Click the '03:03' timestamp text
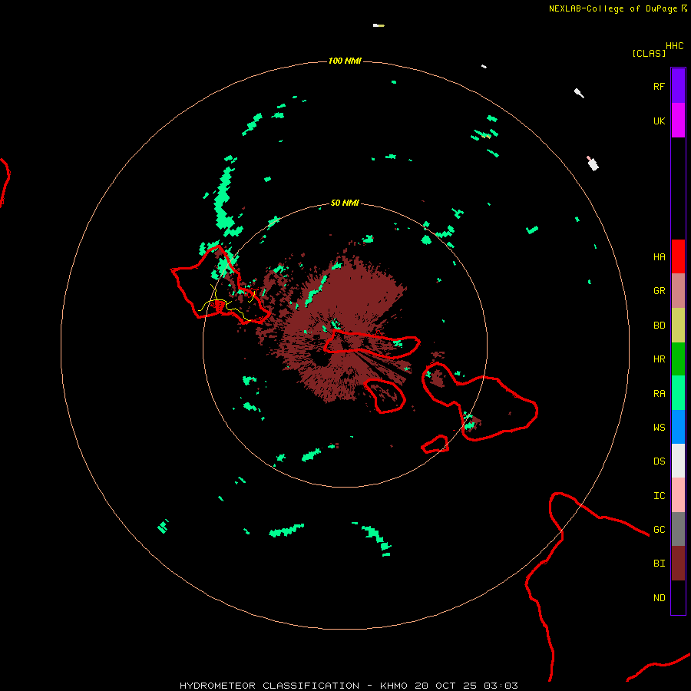The image size is (691, 691). (x=501, y=686)
